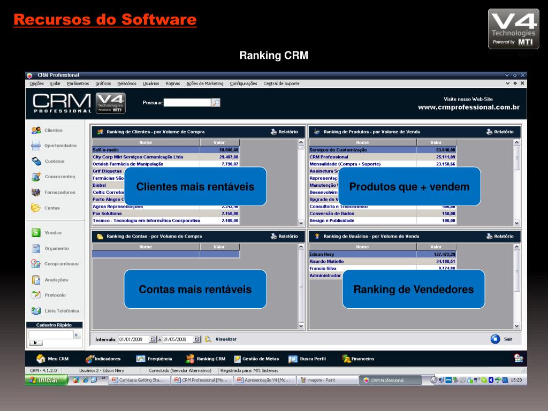Screen dimensions: 548x411
Task: Click the Meu CRM house icon
Action: click(x=41, y=359)
